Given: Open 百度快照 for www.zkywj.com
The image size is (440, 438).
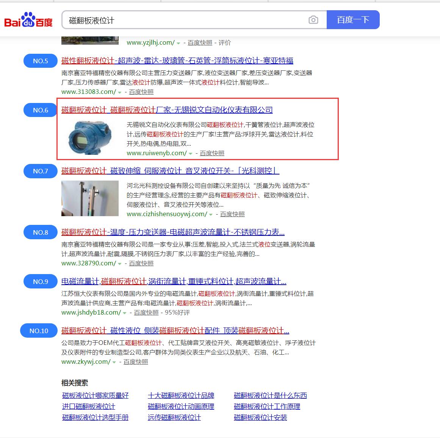Looking at the screenshot, I should 136,362.
